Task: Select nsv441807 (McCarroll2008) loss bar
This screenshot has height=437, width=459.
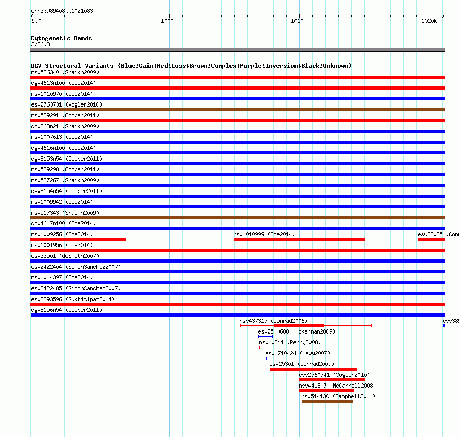Action: pos(326,391)
